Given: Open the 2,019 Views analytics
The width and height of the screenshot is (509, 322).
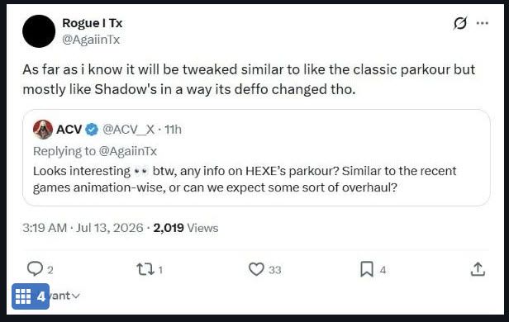Looking at the screenshot, I should pos(186,228).
